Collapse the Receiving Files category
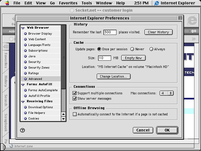The width and height of the screenshot is (201, 151). click(23, 102)
